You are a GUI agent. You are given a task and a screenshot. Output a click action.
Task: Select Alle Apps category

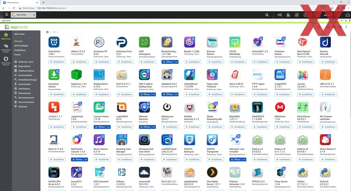(x=18, y=41)
